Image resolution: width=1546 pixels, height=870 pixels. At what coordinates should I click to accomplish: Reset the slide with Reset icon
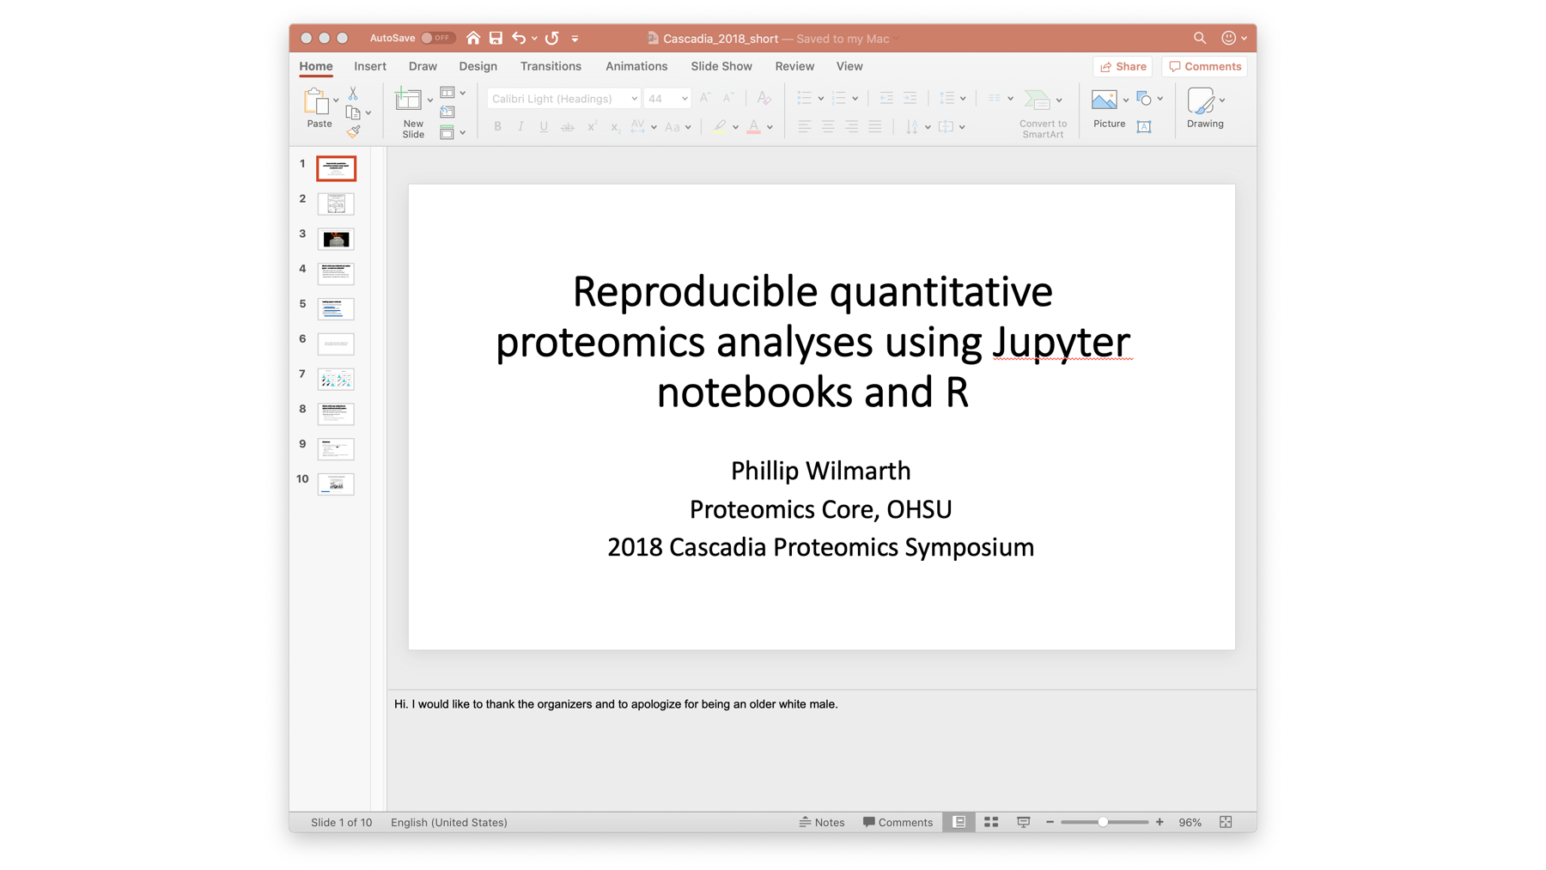tap(447, 113)
